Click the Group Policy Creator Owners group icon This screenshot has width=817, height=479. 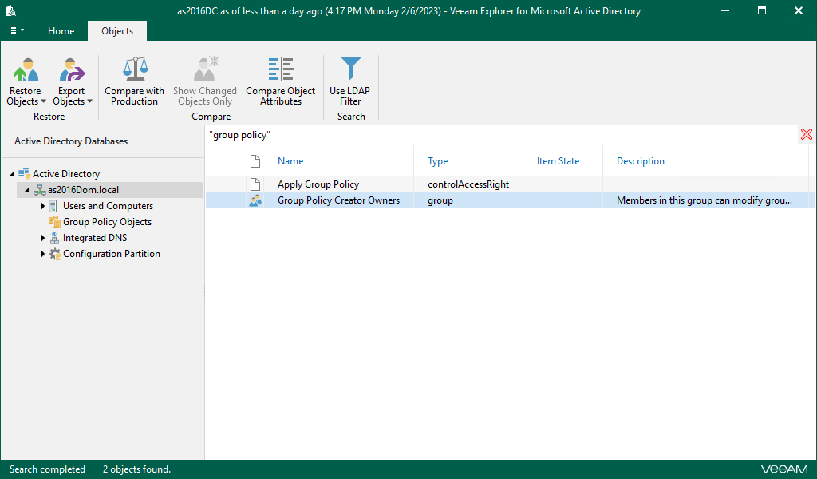(x=255, y=200)
